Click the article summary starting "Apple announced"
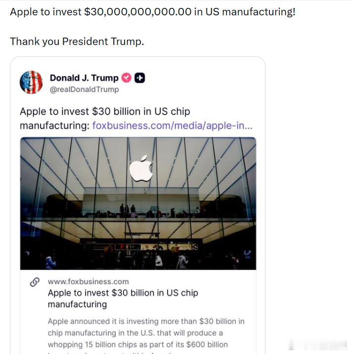The image size is (351, 354). click(146, 335)
